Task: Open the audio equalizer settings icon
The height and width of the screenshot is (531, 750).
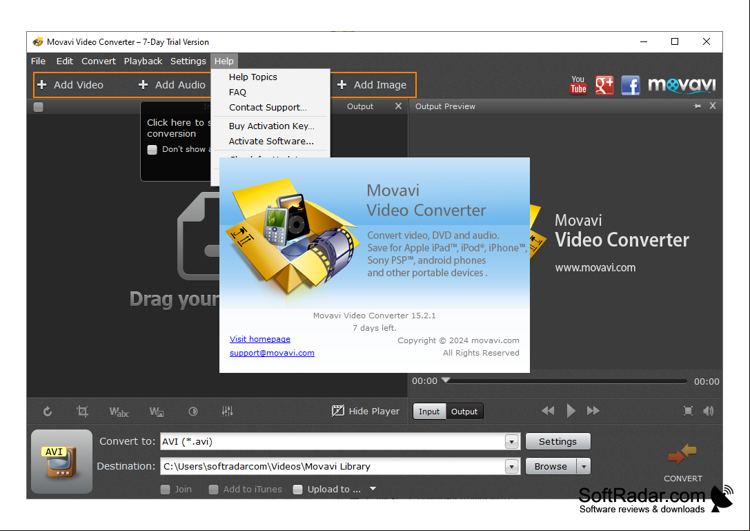Action: [x=227, y=412]
